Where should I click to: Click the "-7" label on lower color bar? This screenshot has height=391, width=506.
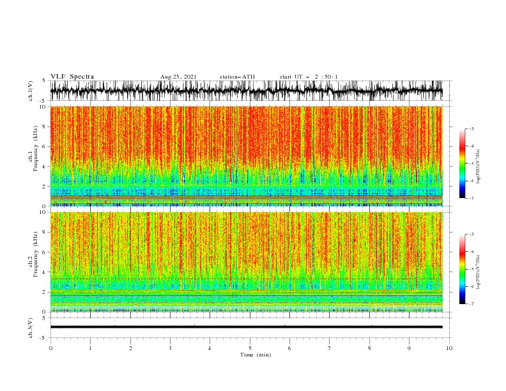click(x=471, y=303)
